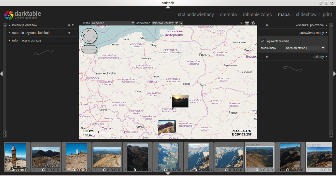
Task: Collapse the top panel with the arrow
Action: point(168,7)
